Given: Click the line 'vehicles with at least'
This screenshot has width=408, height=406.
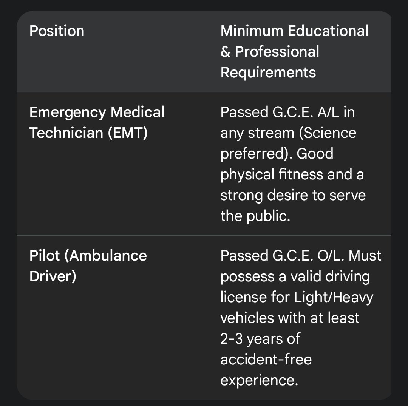Looking at the screenshot, I should tap(290, 318).
